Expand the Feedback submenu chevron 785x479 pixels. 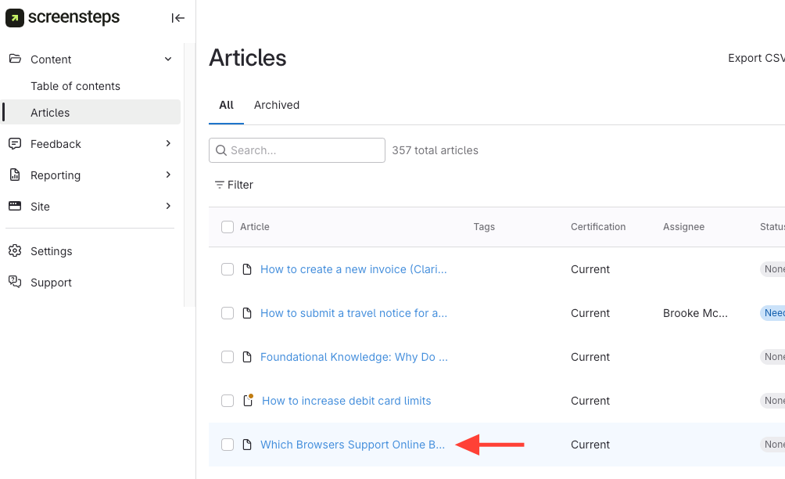[x=168, y=144]
